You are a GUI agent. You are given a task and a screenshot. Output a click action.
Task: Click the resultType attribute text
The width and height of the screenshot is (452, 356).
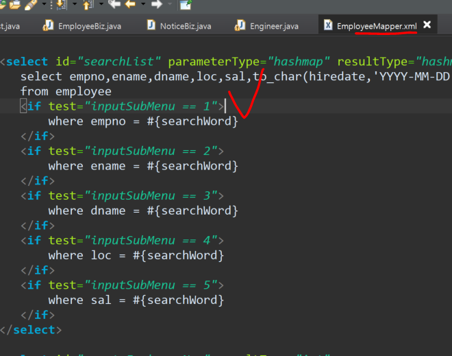394,62
